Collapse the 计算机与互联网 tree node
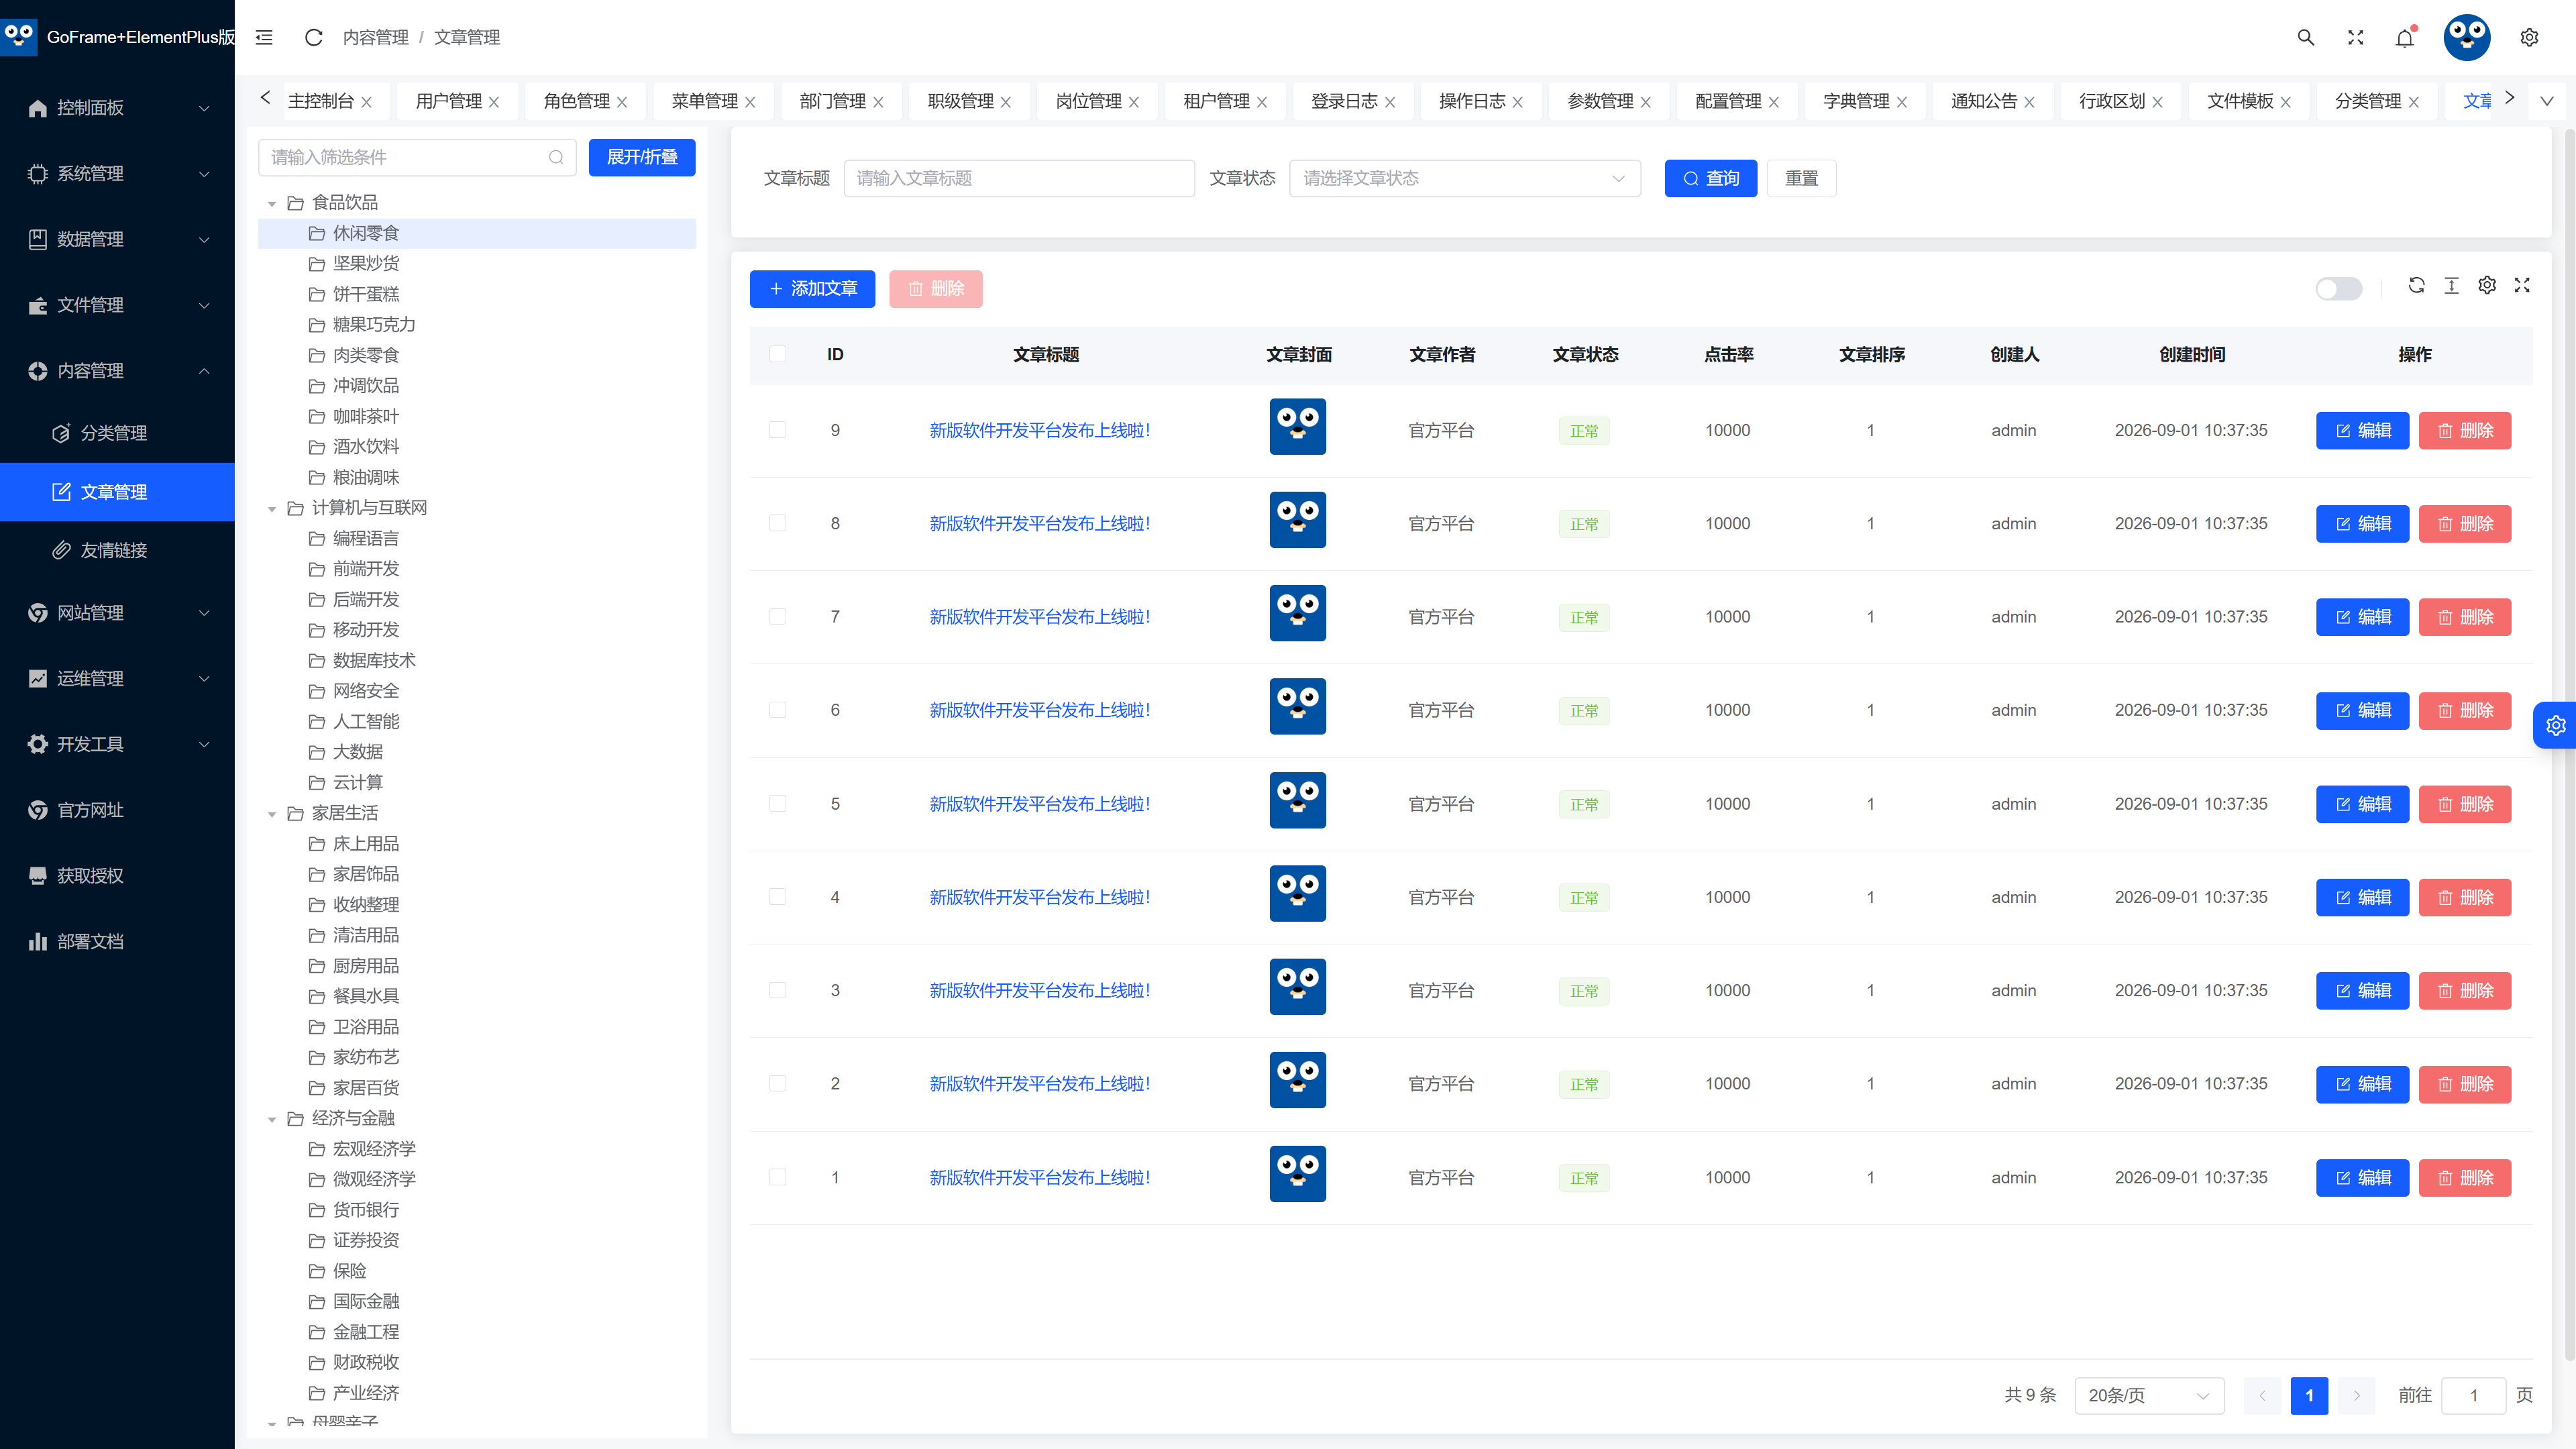Image resolution: width=2576 pixels, height=1449 pixels. [272, 509]
